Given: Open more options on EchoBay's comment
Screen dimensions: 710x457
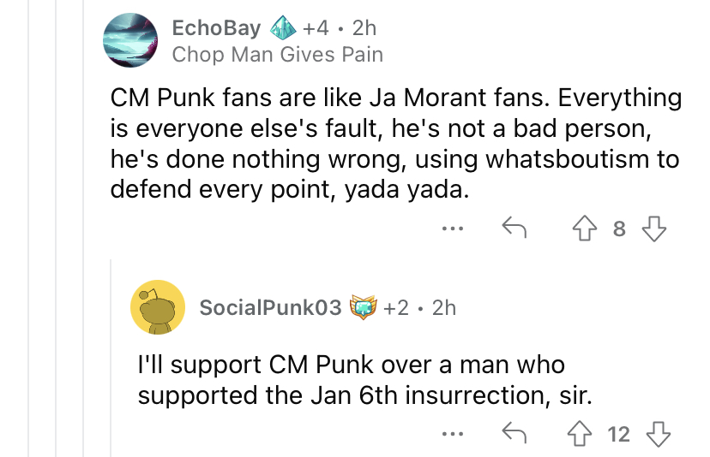Looking at the screenshot, I should point(453,228).
